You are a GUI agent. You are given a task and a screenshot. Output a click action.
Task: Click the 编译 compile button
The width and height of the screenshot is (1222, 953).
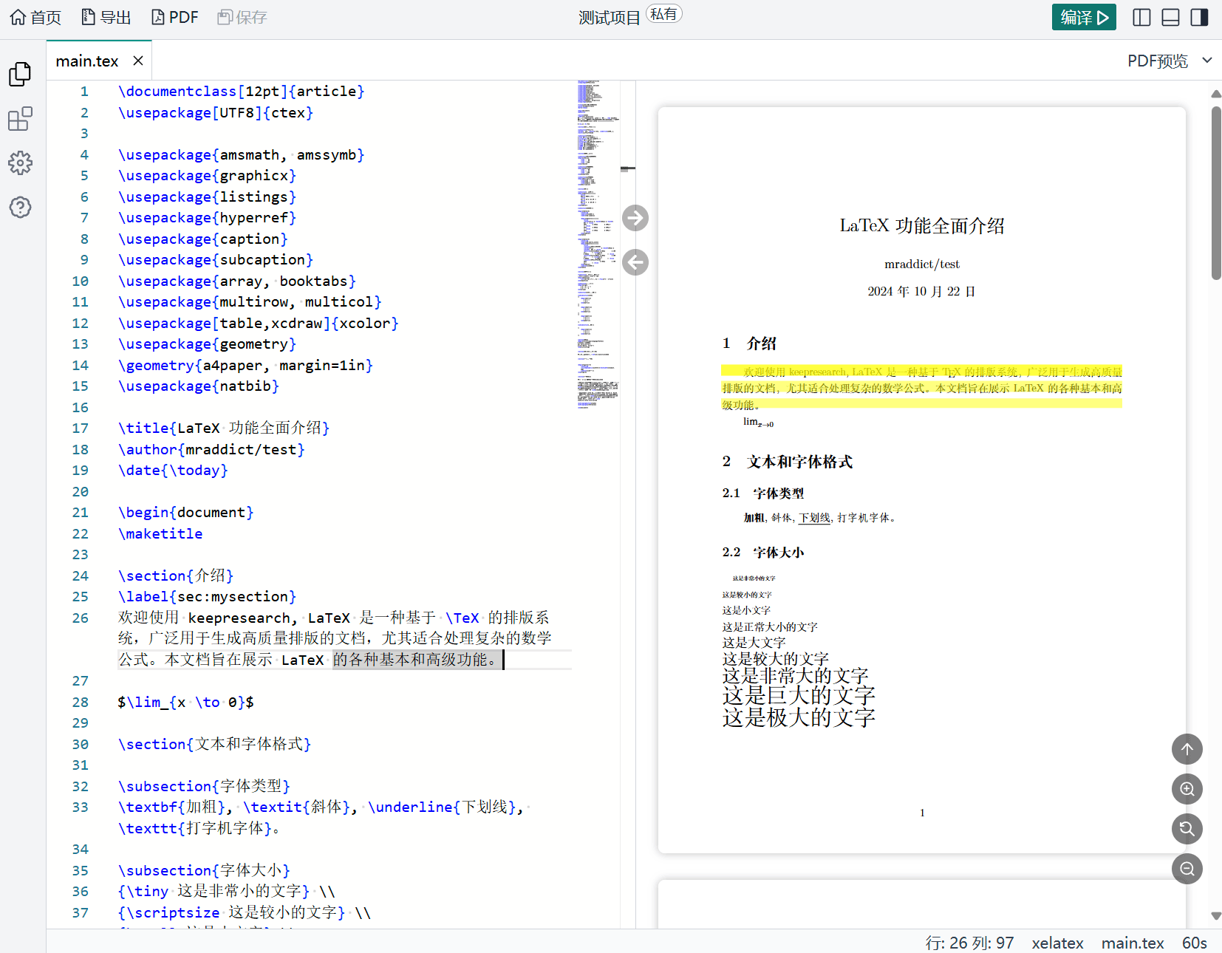pos(1084,16)
